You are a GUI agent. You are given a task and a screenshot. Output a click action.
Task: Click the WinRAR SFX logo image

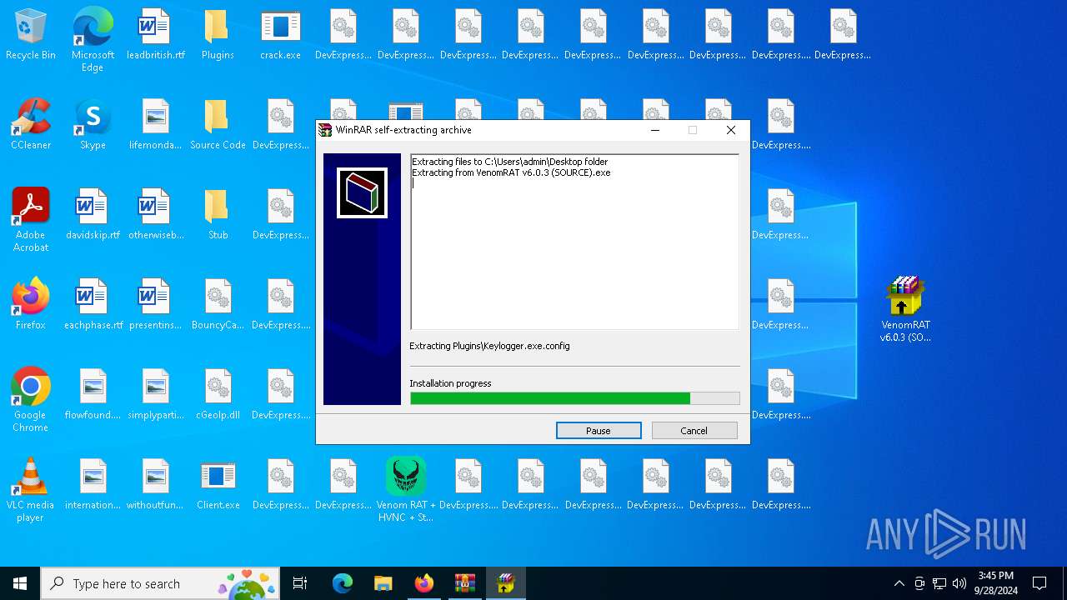(x=362, y=192)
